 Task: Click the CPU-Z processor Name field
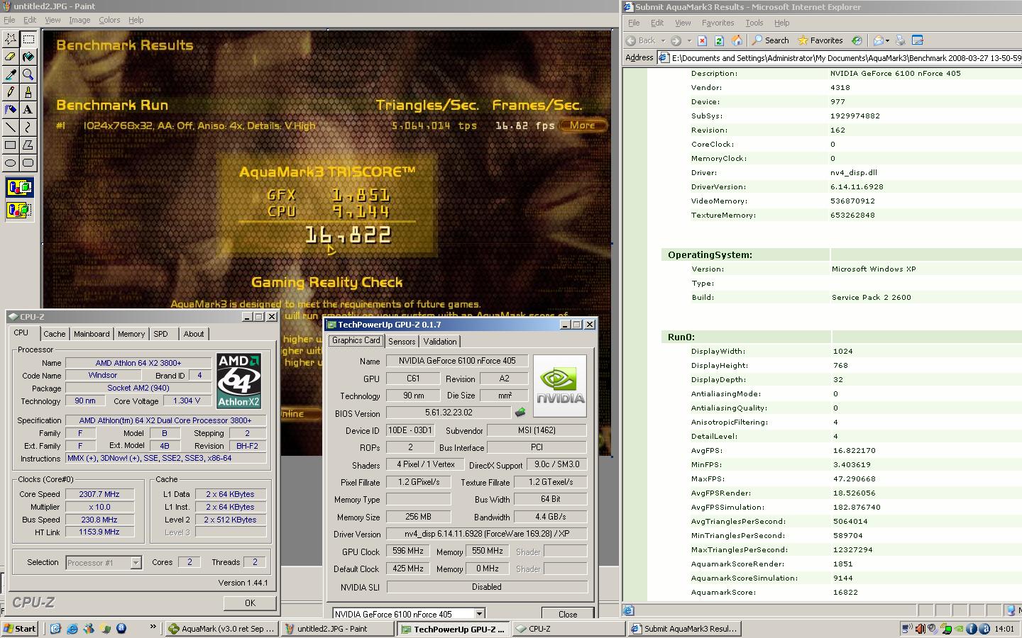pyautogui.click(x=138, y=363)
